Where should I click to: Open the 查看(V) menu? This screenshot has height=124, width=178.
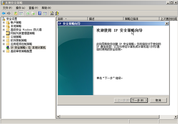pyautogui.click(x=33, y=8)
